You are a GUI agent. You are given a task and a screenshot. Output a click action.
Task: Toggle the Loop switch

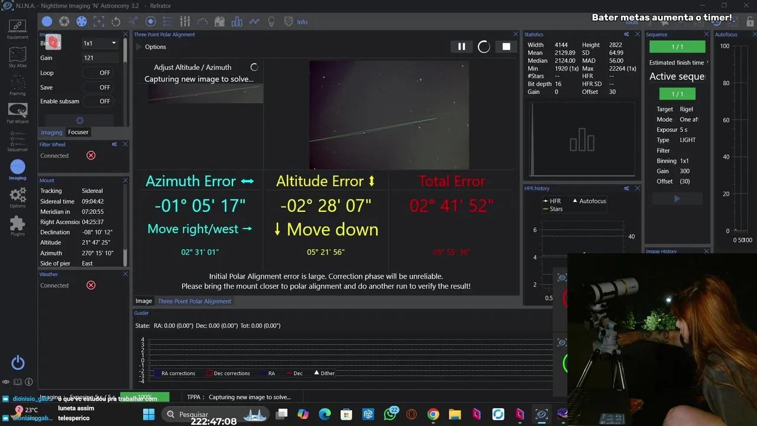coord(98,73)
